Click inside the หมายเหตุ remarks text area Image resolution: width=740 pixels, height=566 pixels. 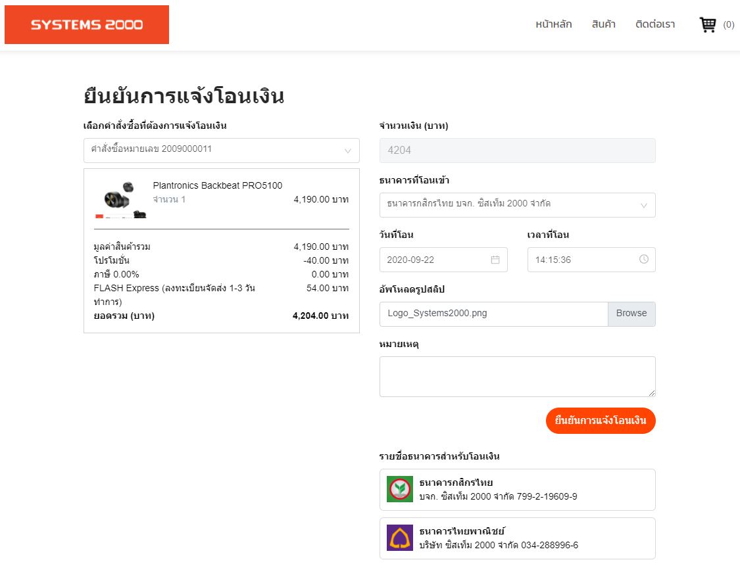(x=517, y=376)
